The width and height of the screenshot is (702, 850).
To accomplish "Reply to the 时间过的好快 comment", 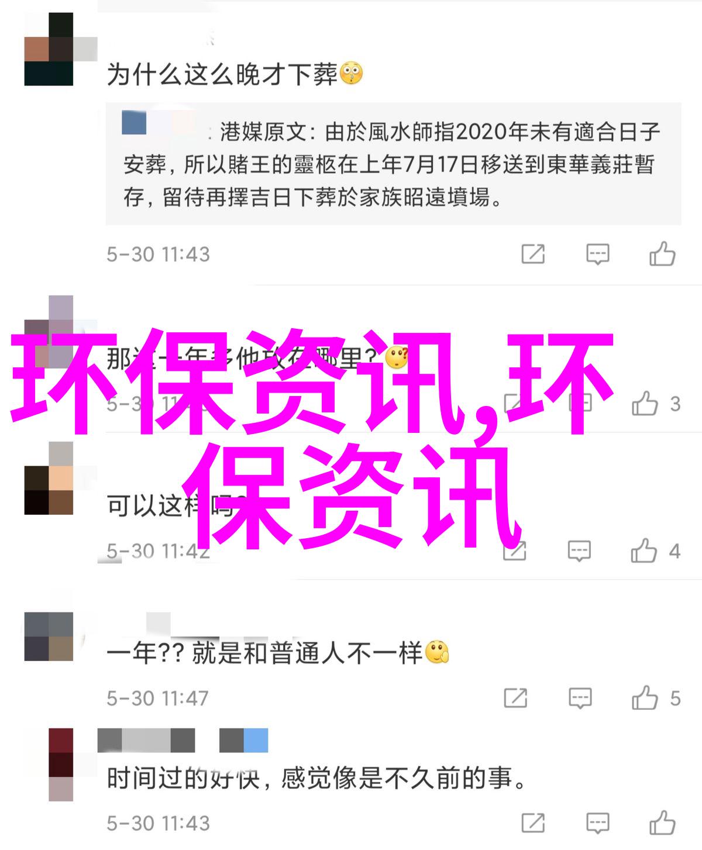I will pos(597,823).
